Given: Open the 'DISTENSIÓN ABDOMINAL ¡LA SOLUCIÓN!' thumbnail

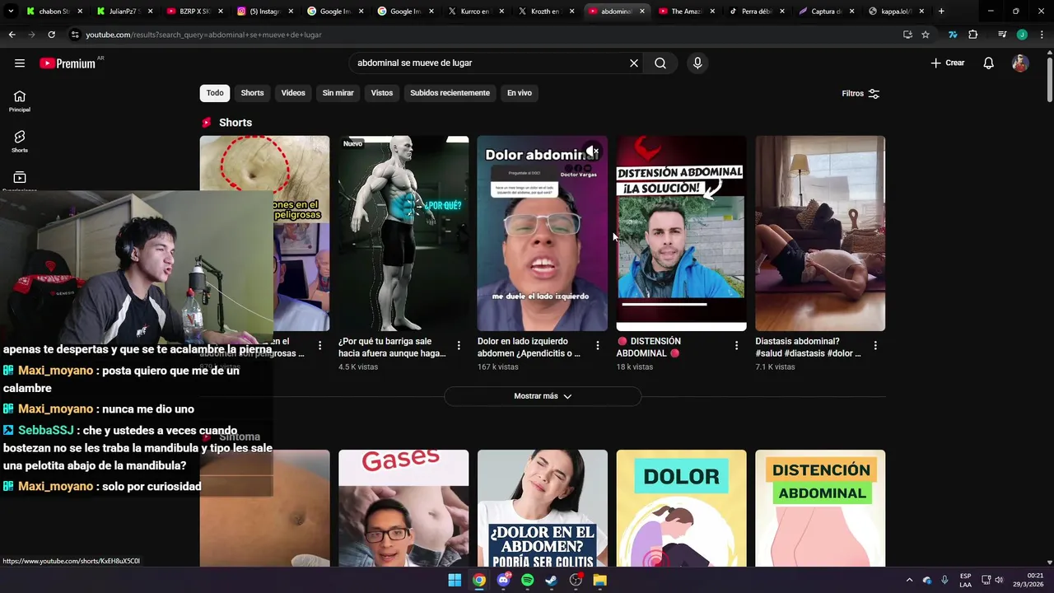Looking at the screenshot, I should pyautogui.click(x=681, y=233).
